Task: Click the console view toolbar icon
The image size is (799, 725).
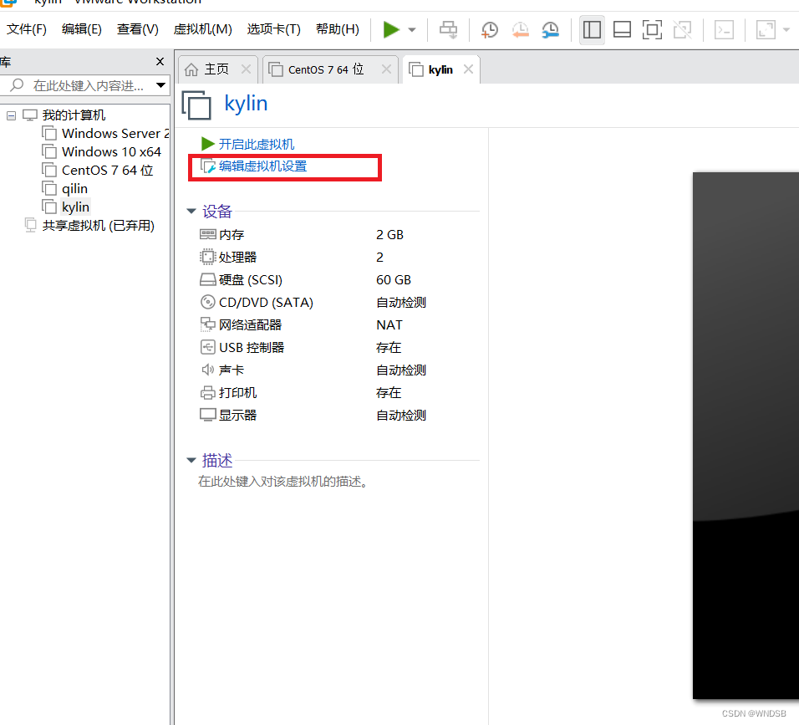Action: [724, 29]
